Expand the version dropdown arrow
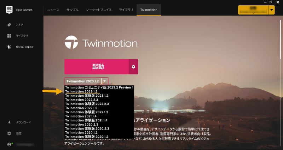283x150 pixels. coord(104,81)
